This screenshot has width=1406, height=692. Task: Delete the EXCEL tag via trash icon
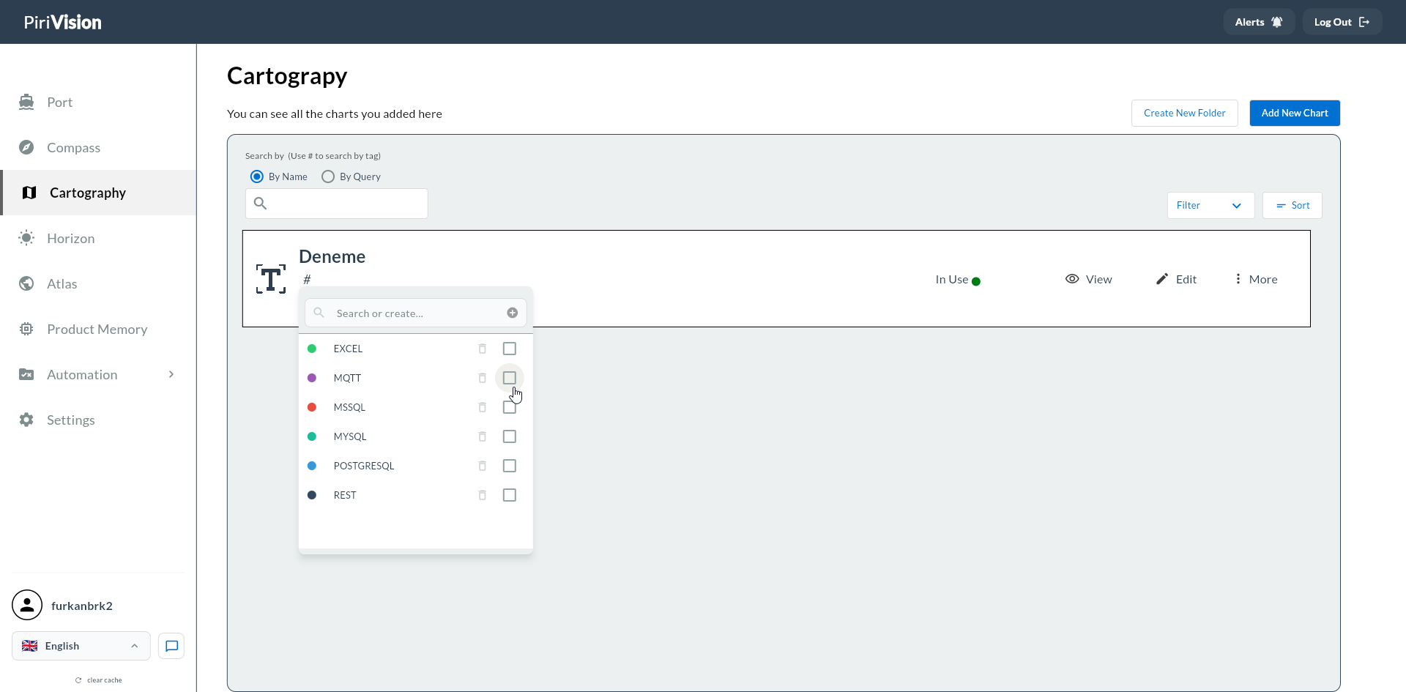[x=482, y=349]
